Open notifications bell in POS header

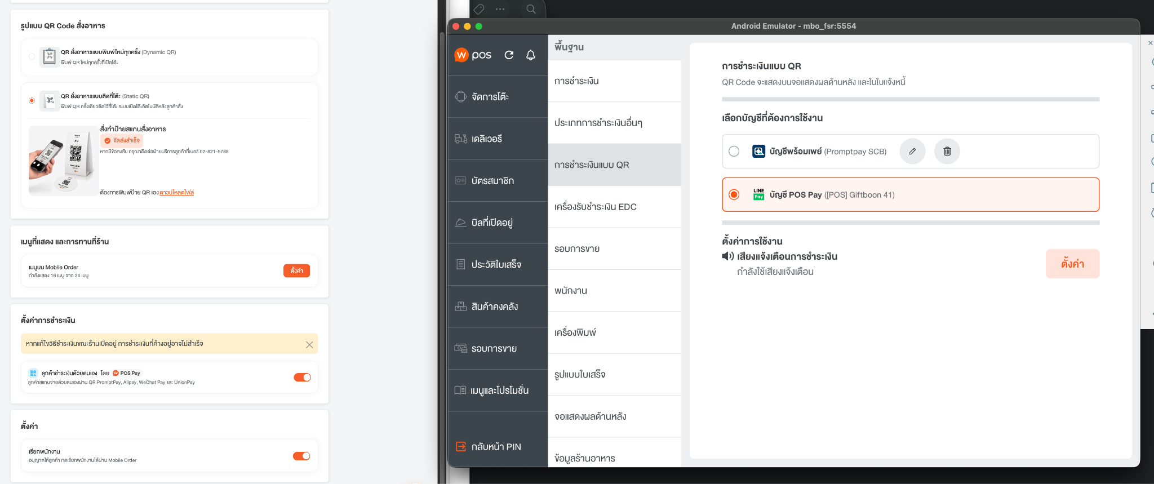[531, 55]
